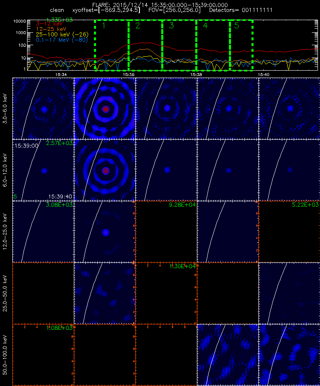Click the blue '0.1-17 MeV (-80)' legend entry
This screenshot has height=386, width=320.
tap(62, 40)
